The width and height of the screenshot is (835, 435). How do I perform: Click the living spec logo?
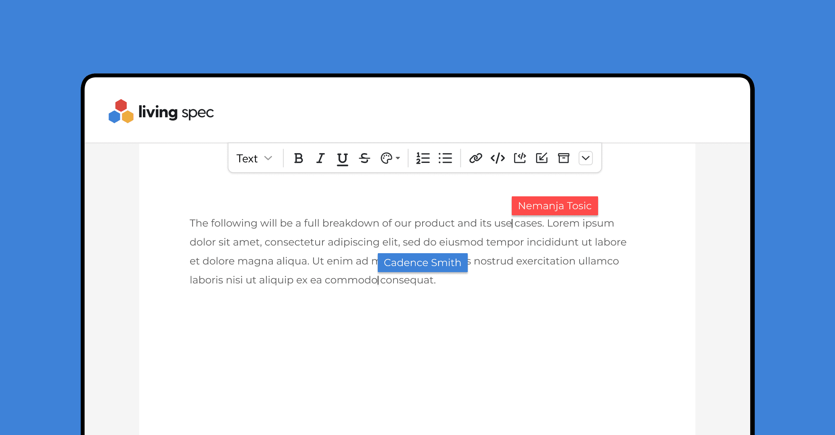161,112
